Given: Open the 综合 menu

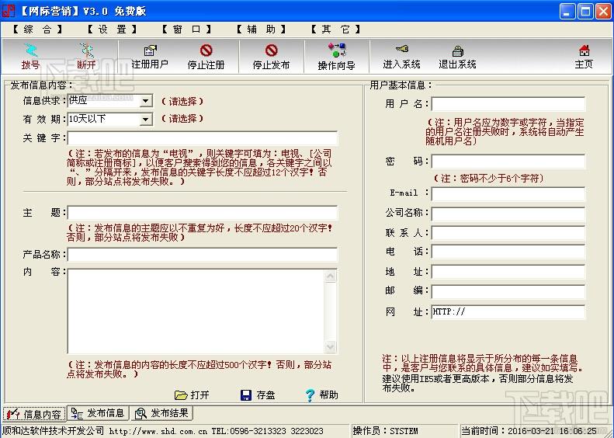Looking at the screenshot, I should point(37,30).
